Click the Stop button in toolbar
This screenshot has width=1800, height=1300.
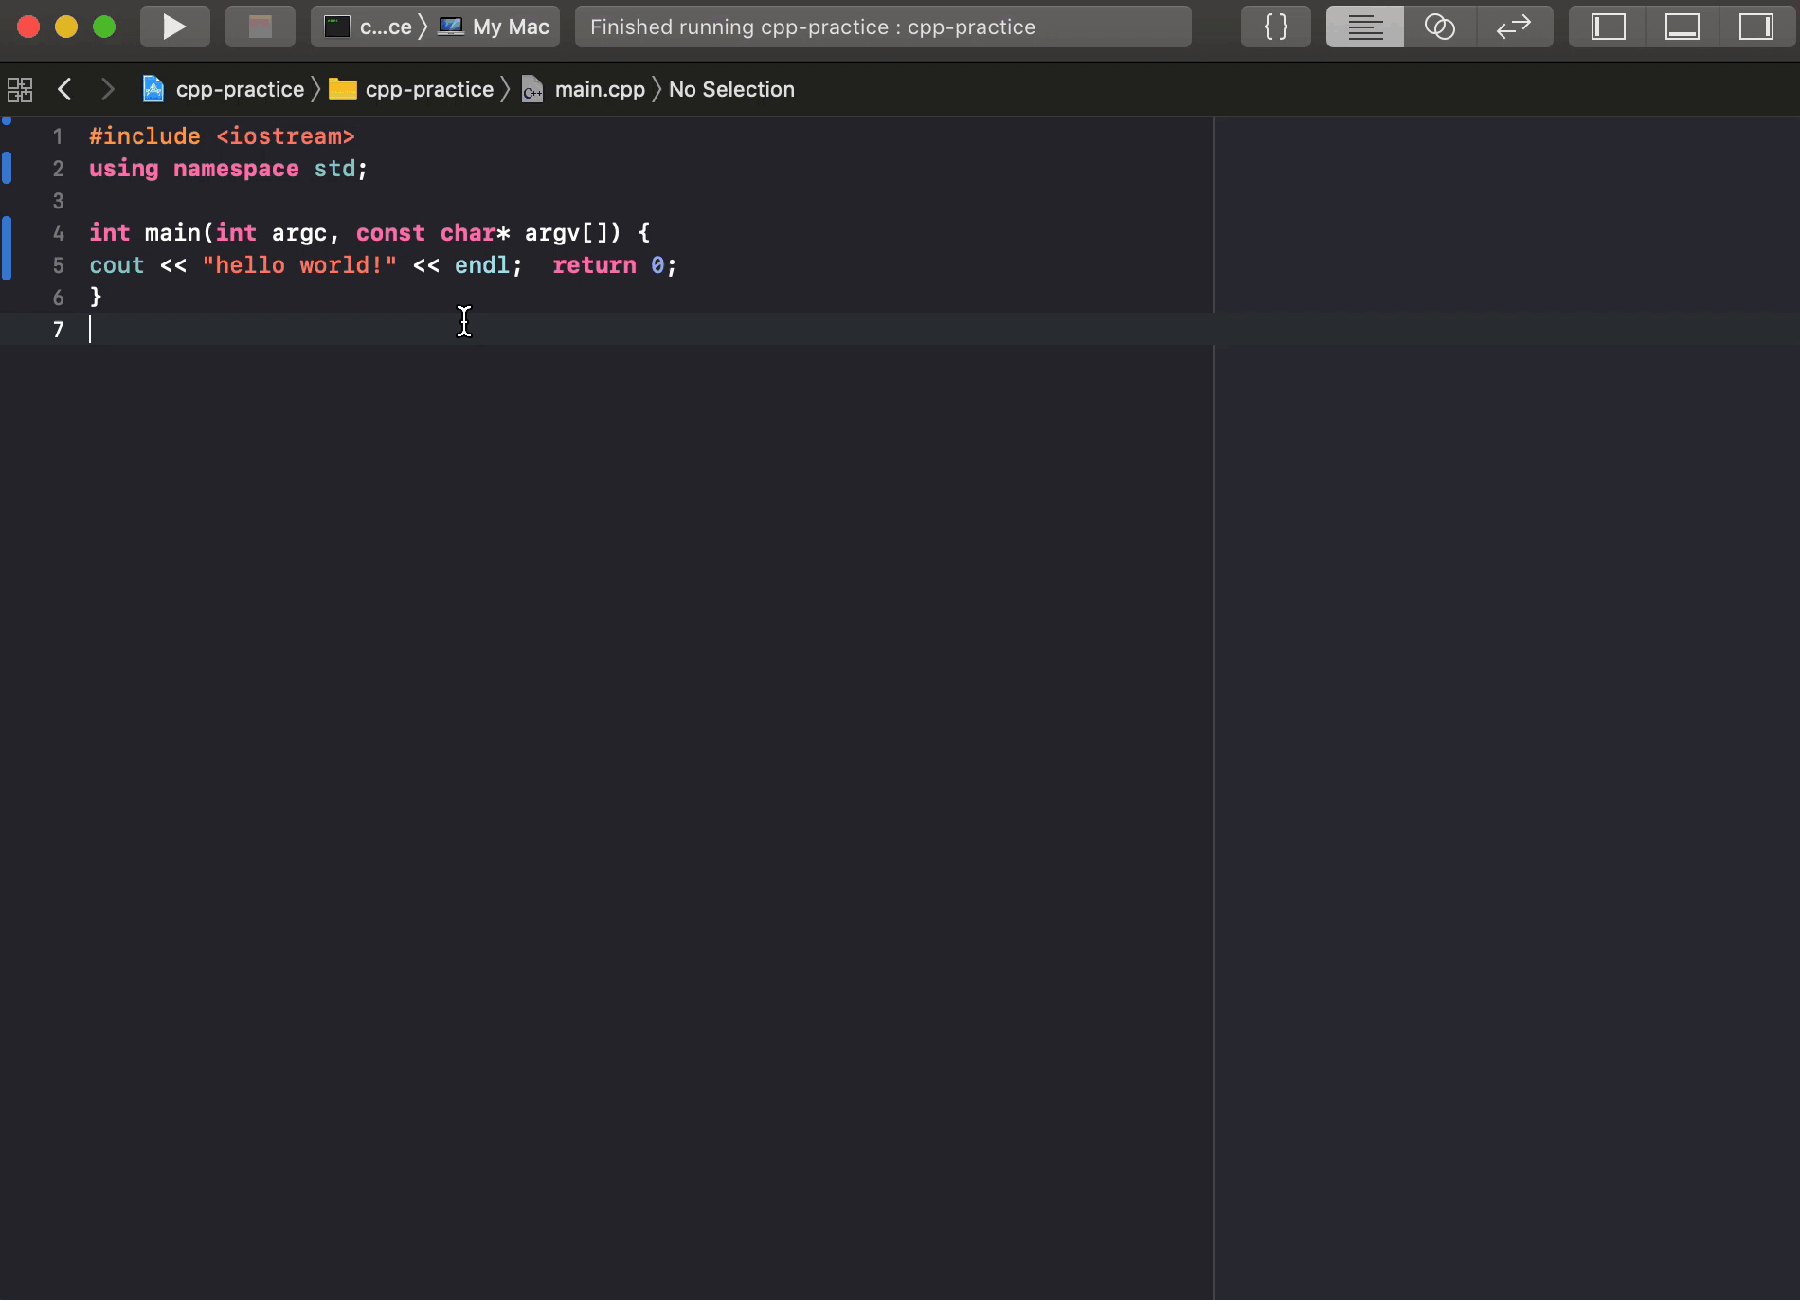pos(261,27)
